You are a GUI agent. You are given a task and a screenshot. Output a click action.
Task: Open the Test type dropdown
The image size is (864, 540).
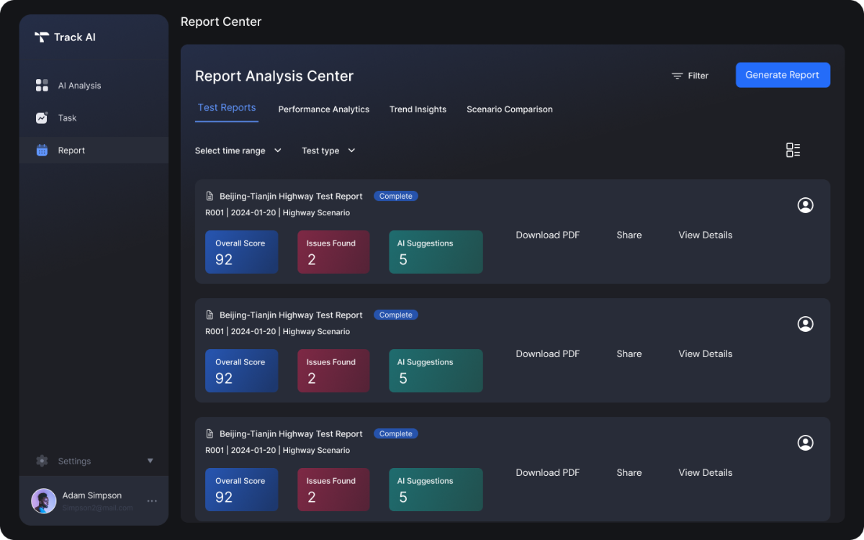coord(328,150)
